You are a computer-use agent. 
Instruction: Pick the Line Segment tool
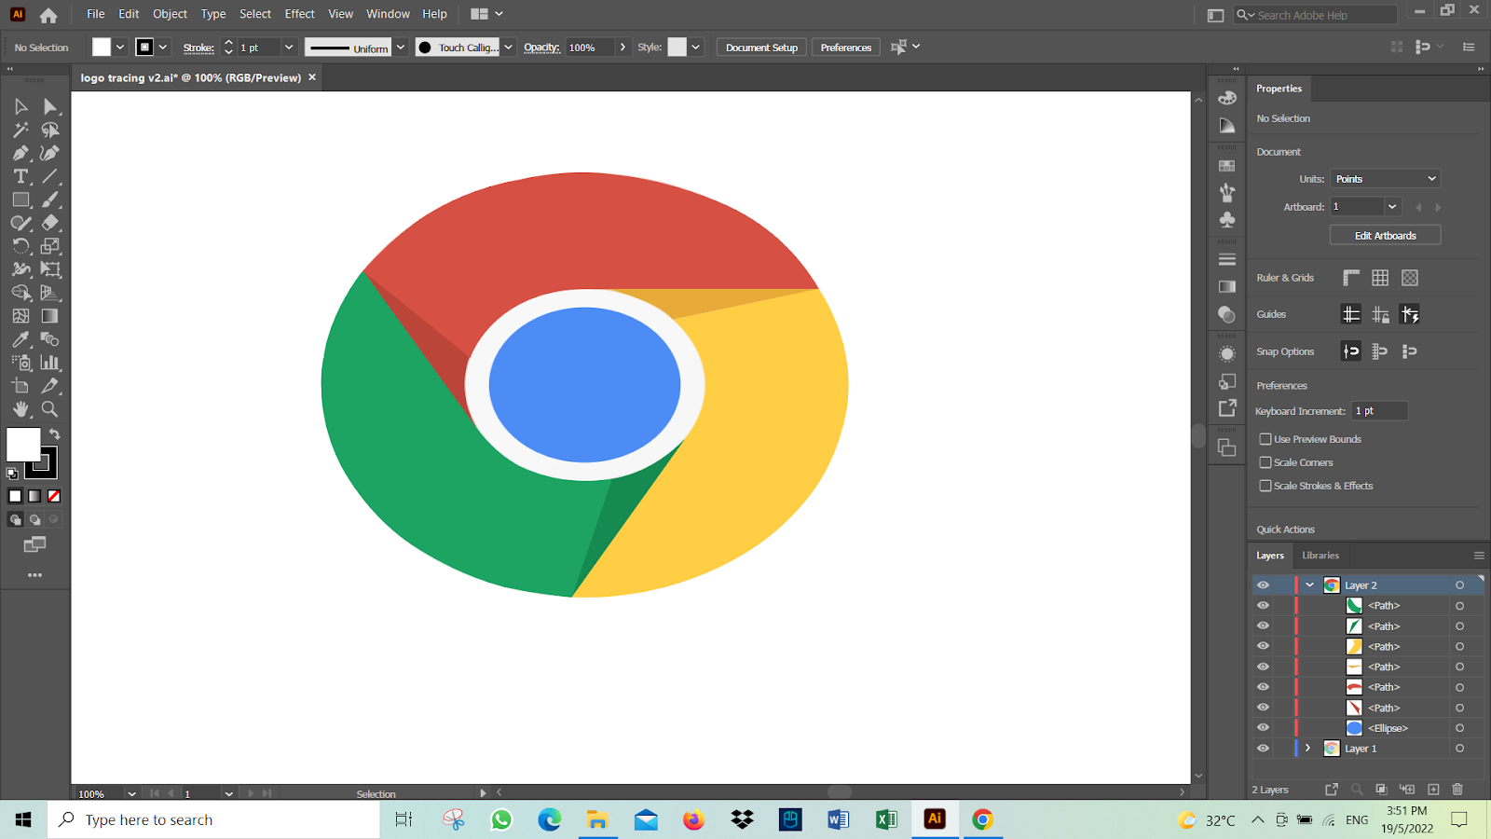(50, 176)
